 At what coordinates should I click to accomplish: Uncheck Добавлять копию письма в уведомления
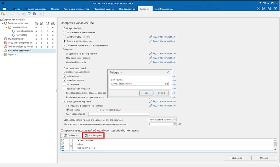coord(65,45)
